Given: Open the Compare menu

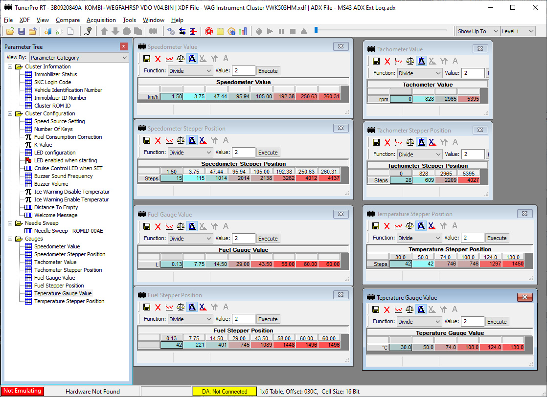Looking at the screenshot, I should pos(68,20).
